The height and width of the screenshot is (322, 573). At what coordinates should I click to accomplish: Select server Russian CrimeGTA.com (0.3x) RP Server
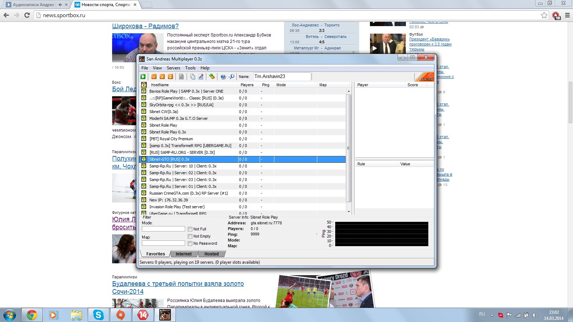click(242, 193)
